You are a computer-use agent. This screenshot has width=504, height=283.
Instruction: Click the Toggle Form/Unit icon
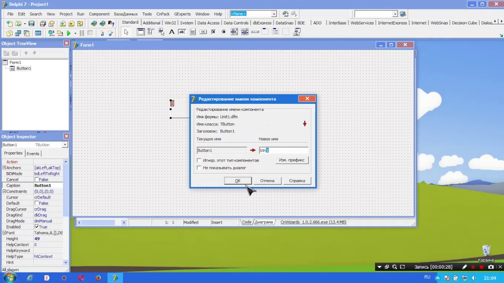[x=27, y=33]
